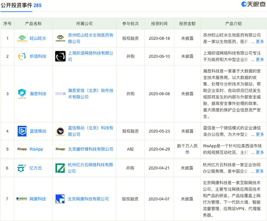The height and width of the screenshot is (221, 267).
Task: Open 瀚思安信(北京)软件技术有限公司 company link
Action: [x=90, y=94]
